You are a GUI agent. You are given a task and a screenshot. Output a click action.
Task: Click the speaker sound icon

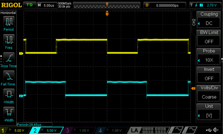(x=216, y=130)
